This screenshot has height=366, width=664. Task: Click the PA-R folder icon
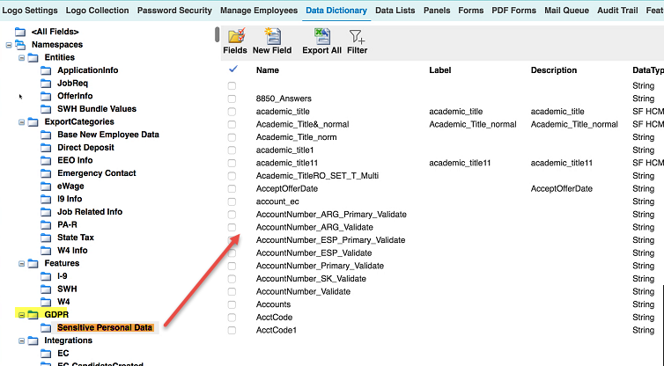46,224
